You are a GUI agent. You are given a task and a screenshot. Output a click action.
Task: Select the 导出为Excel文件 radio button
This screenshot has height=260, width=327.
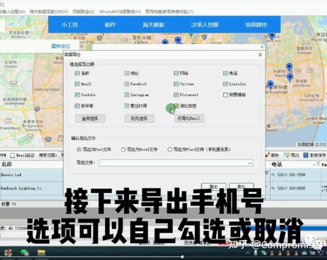coord(123,149)
